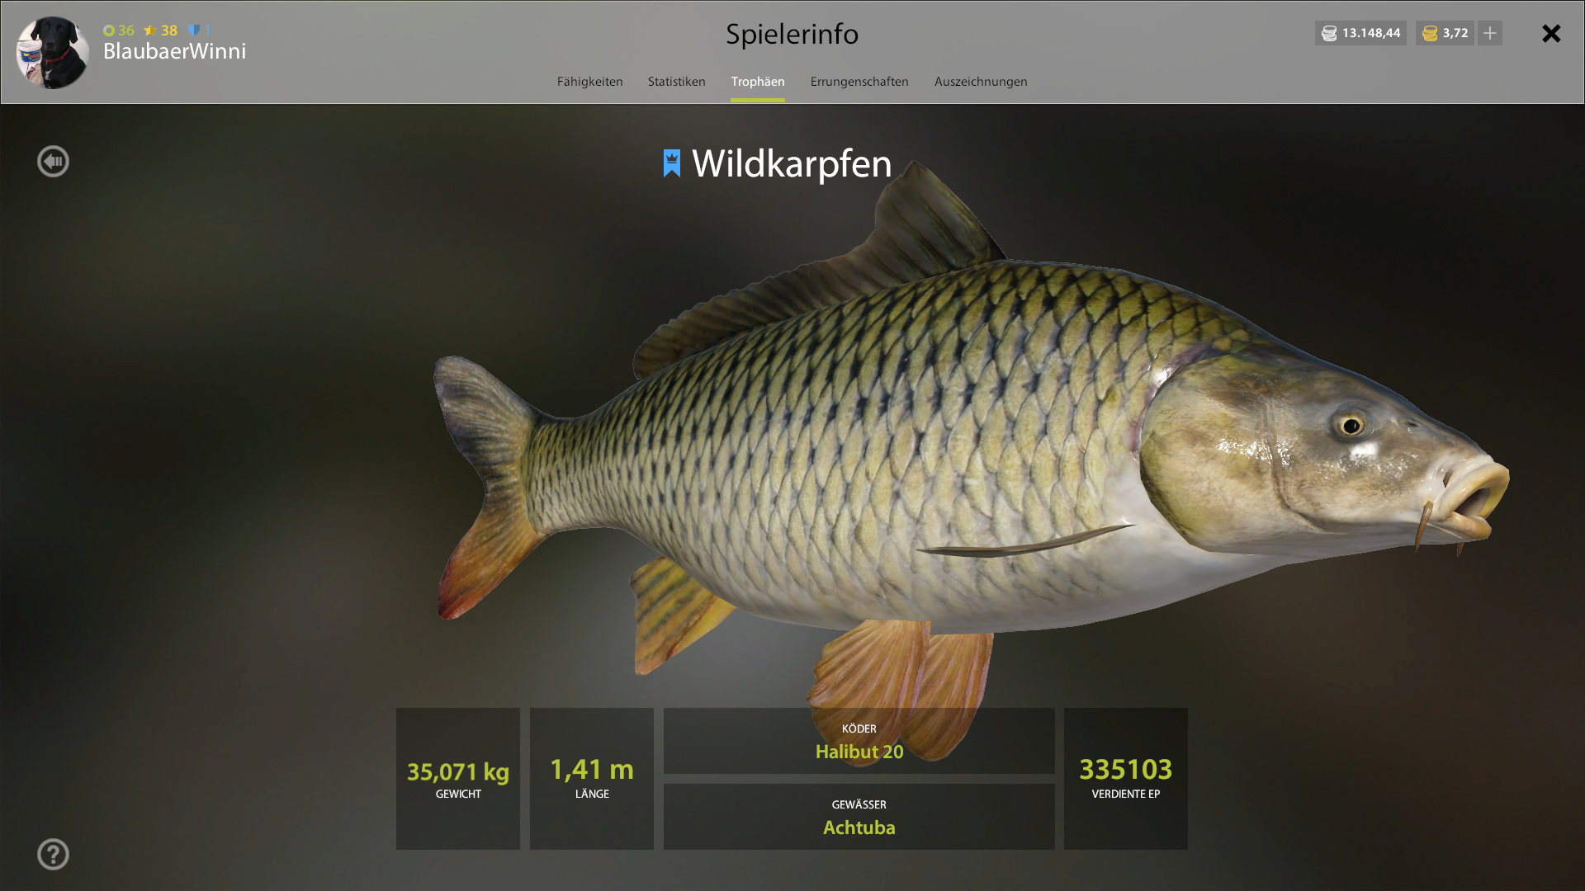Viewport: 1585px width, 891px height.
Task: Click the silver coins balance icon
Action: click(1329, 33)
